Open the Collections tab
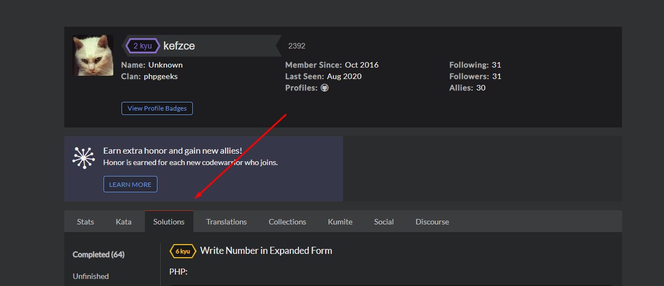Image resolution: width=664 pixels, height=286 pixels. pyautogui.click(x=288, y=222)
